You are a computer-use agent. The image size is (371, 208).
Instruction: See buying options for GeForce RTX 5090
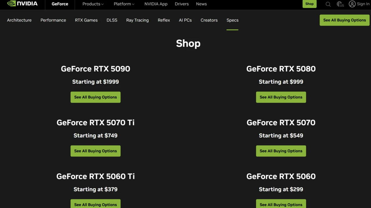[95, 97]
